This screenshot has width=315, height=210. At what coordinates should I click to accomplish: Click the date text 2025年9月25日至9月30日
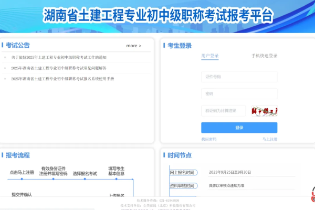(x=230, y=172)
